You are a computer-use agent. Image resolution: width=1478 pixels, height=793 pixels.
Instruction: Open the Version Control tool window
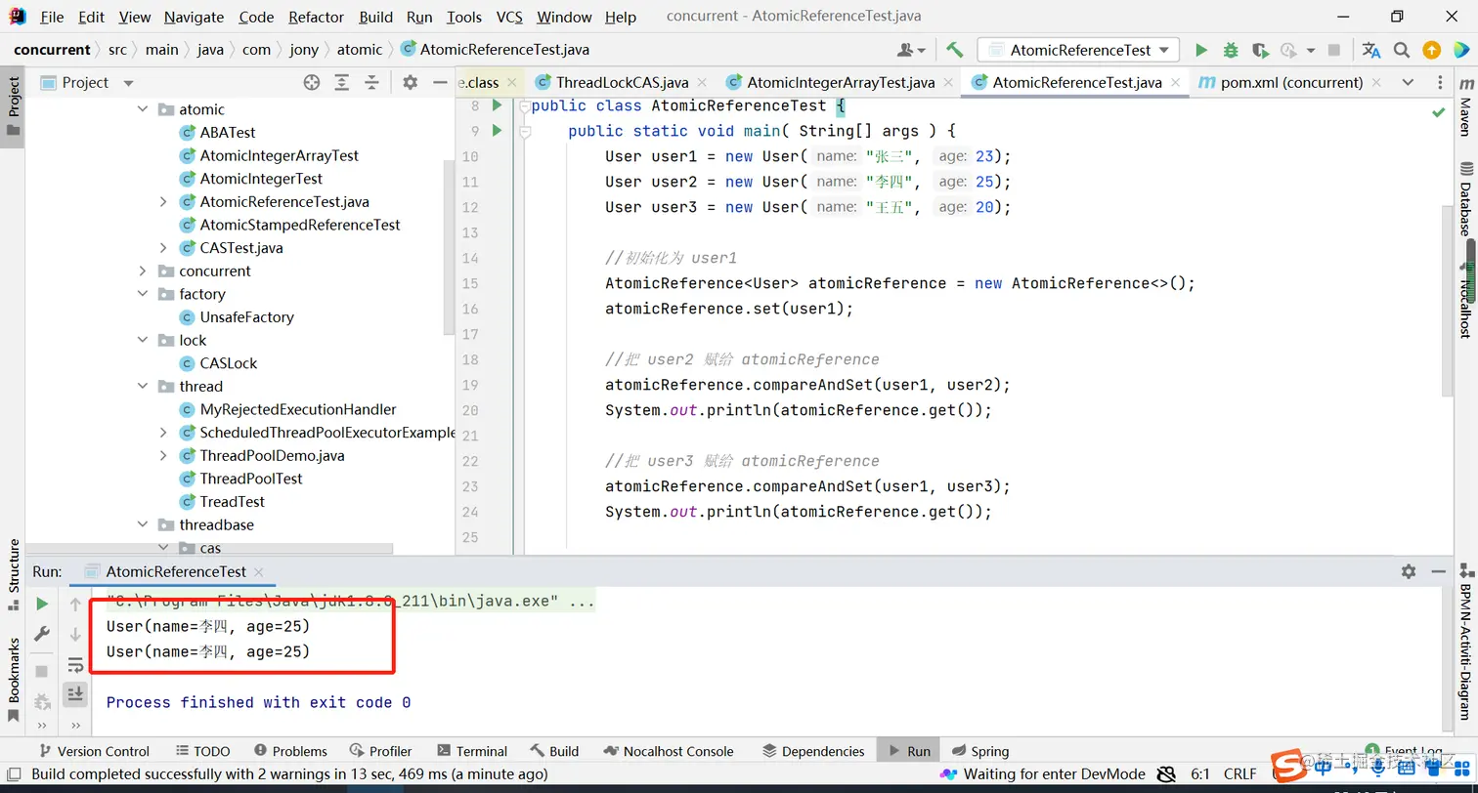coord(93,751)
